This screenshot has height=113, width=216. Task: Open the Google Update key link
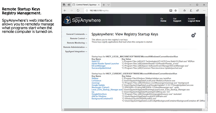pyautogui.click(x=98, y=85)
